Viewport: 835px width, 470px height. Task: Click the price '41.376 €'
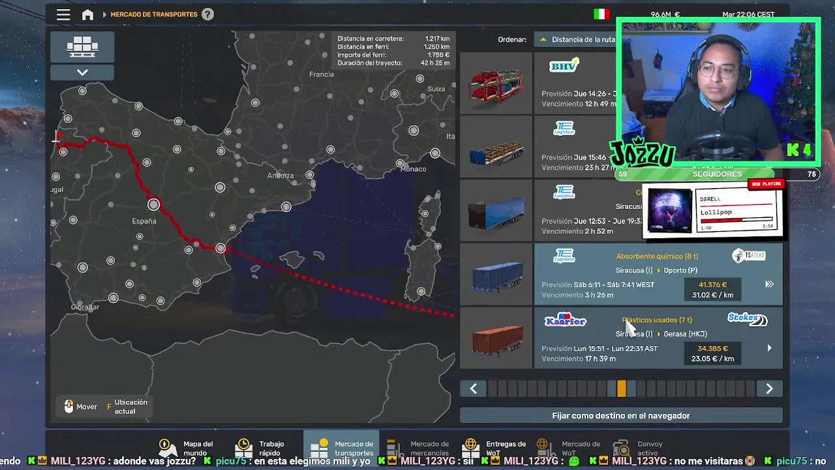pyautogui.click(x=712, y=285)
